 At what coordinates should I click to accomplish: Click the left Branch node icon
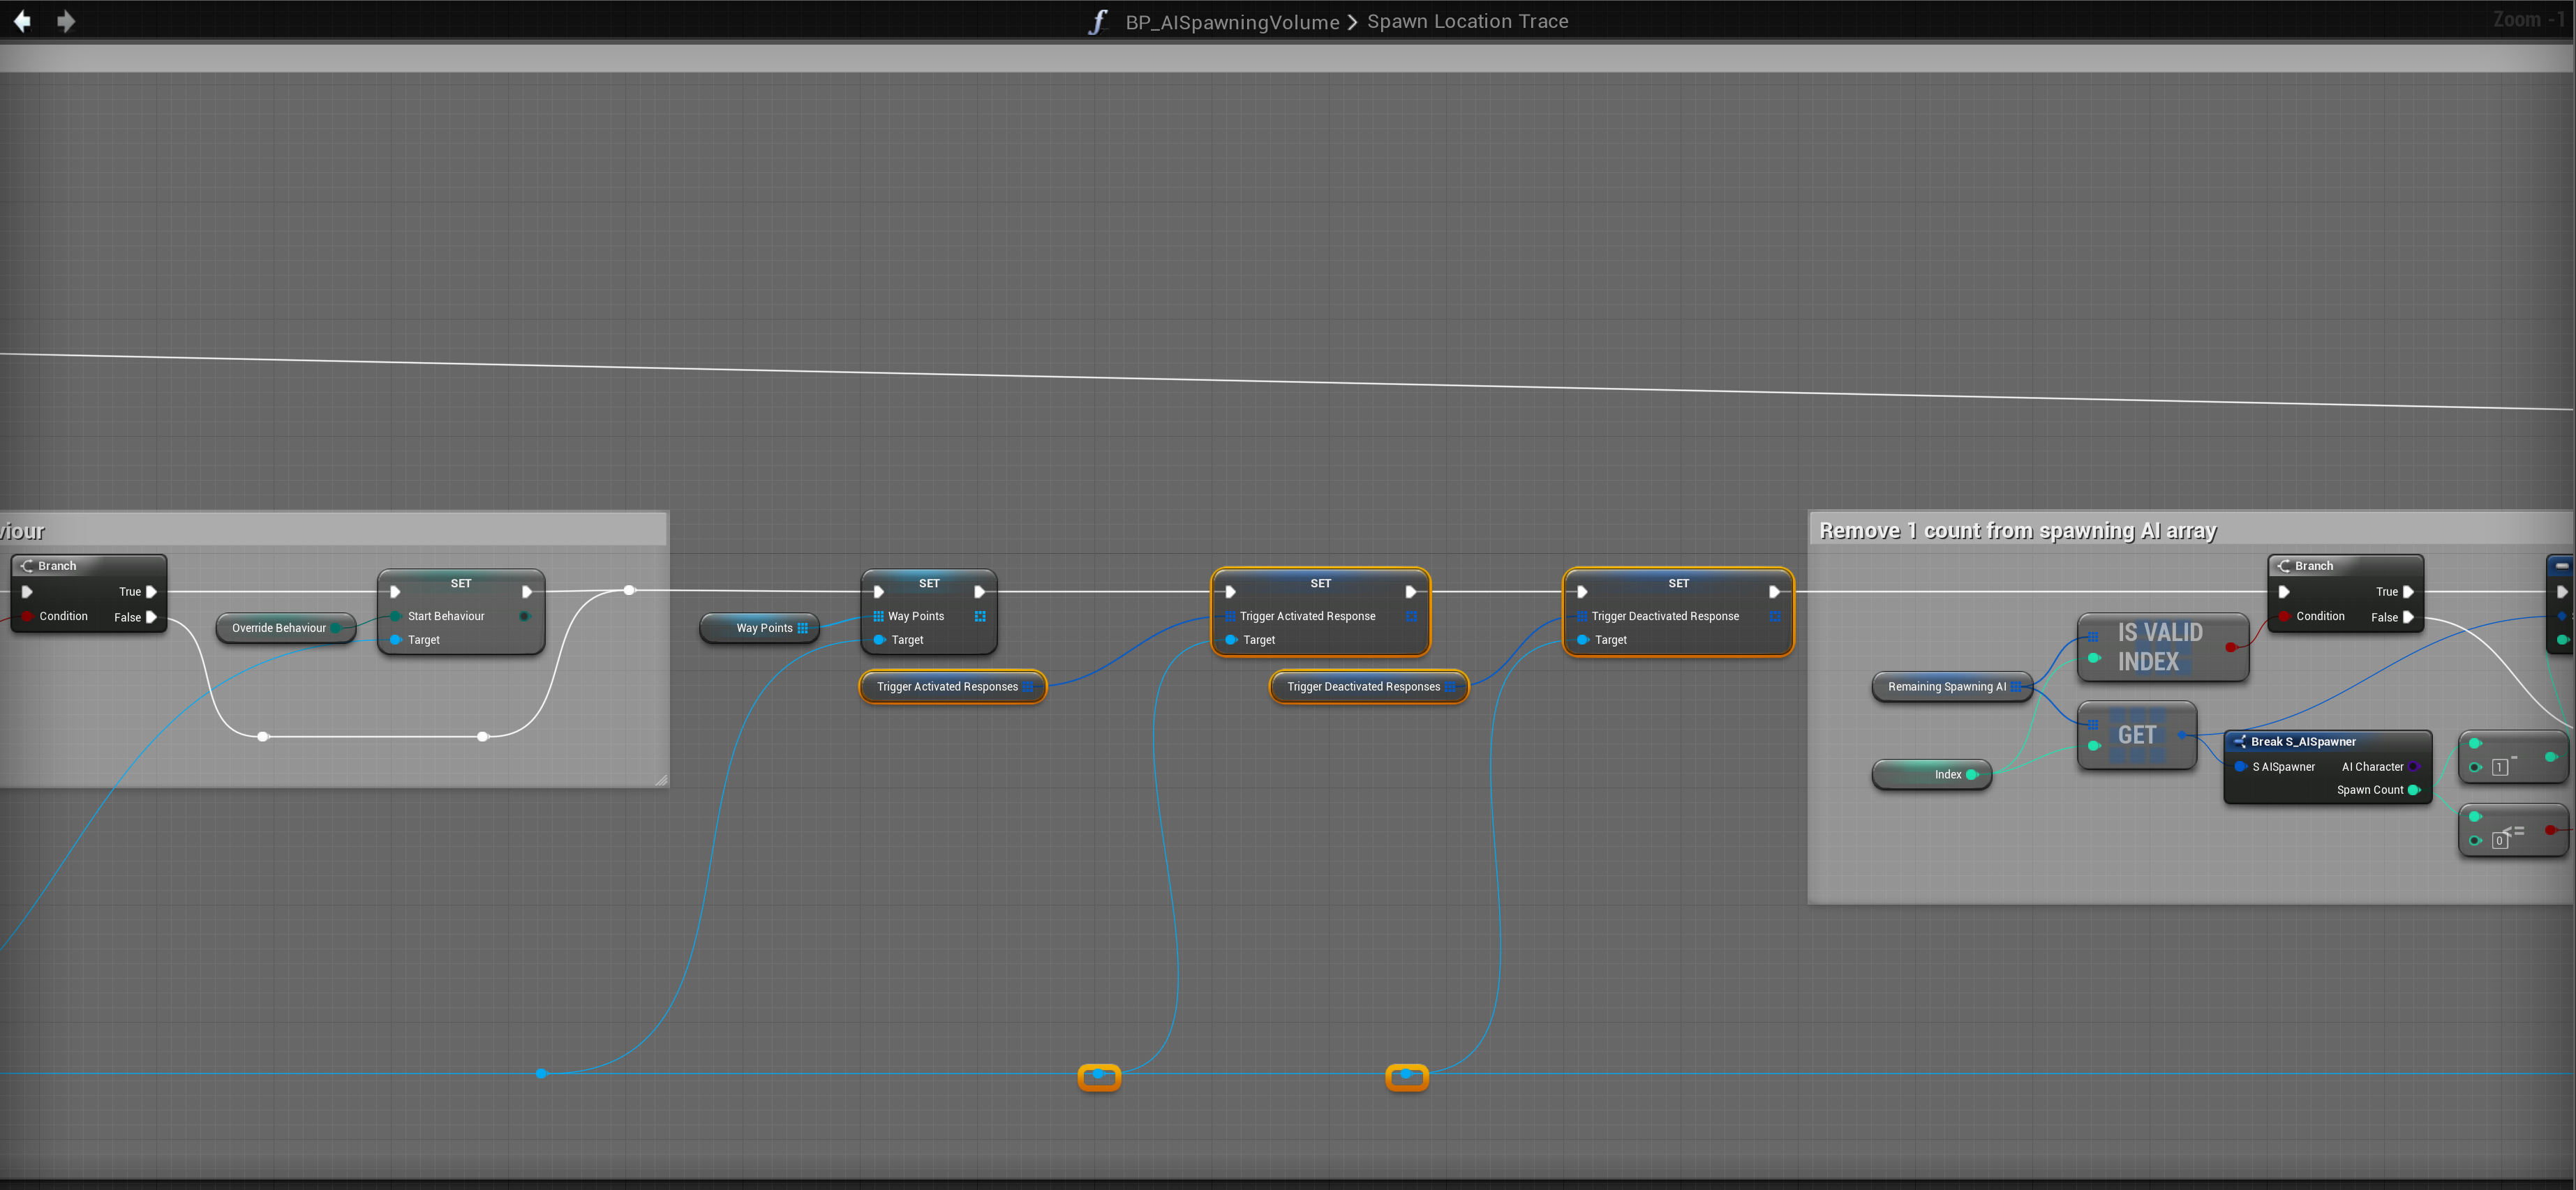point(27,566)
